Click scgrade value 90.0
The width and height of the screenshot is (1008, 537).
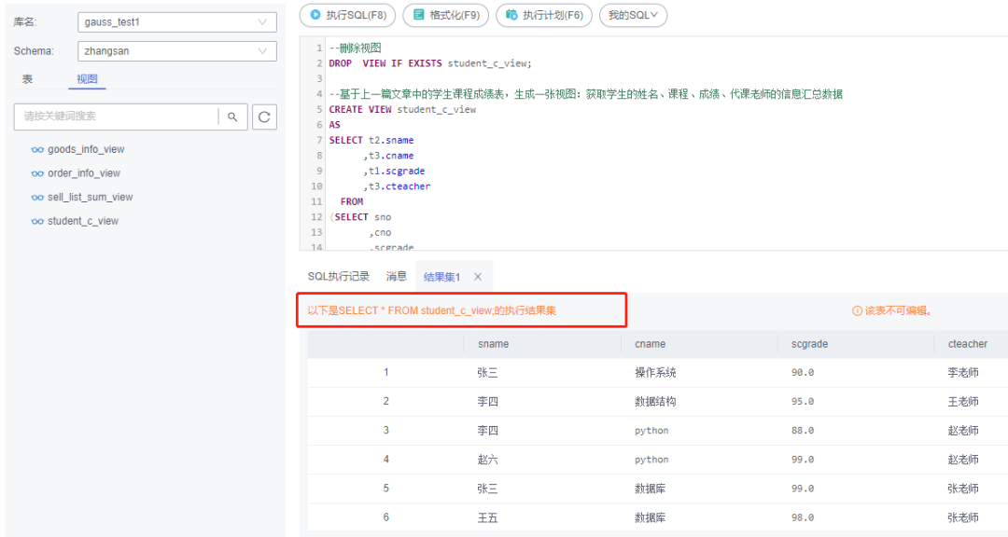click(803, 373)
